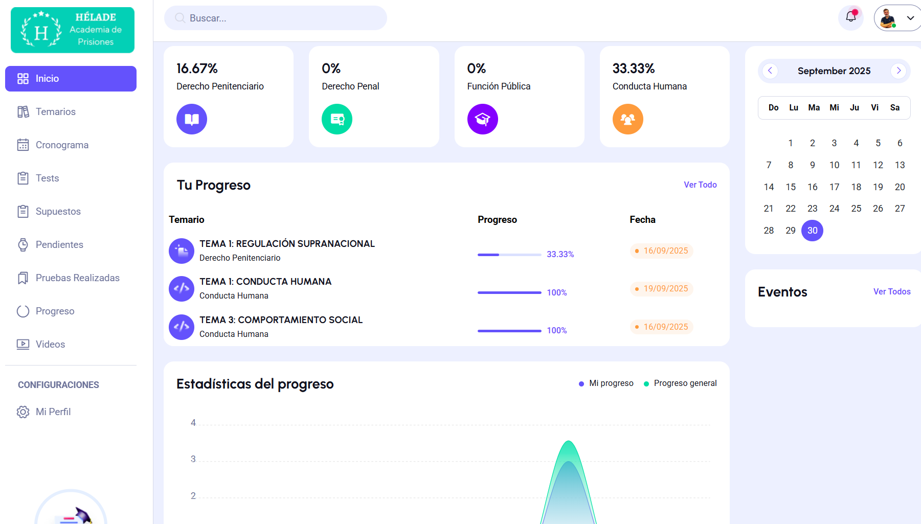Click Ver Todo in Tu Progreso
Screen dimensions: 921x524
(x=700, y=185)
